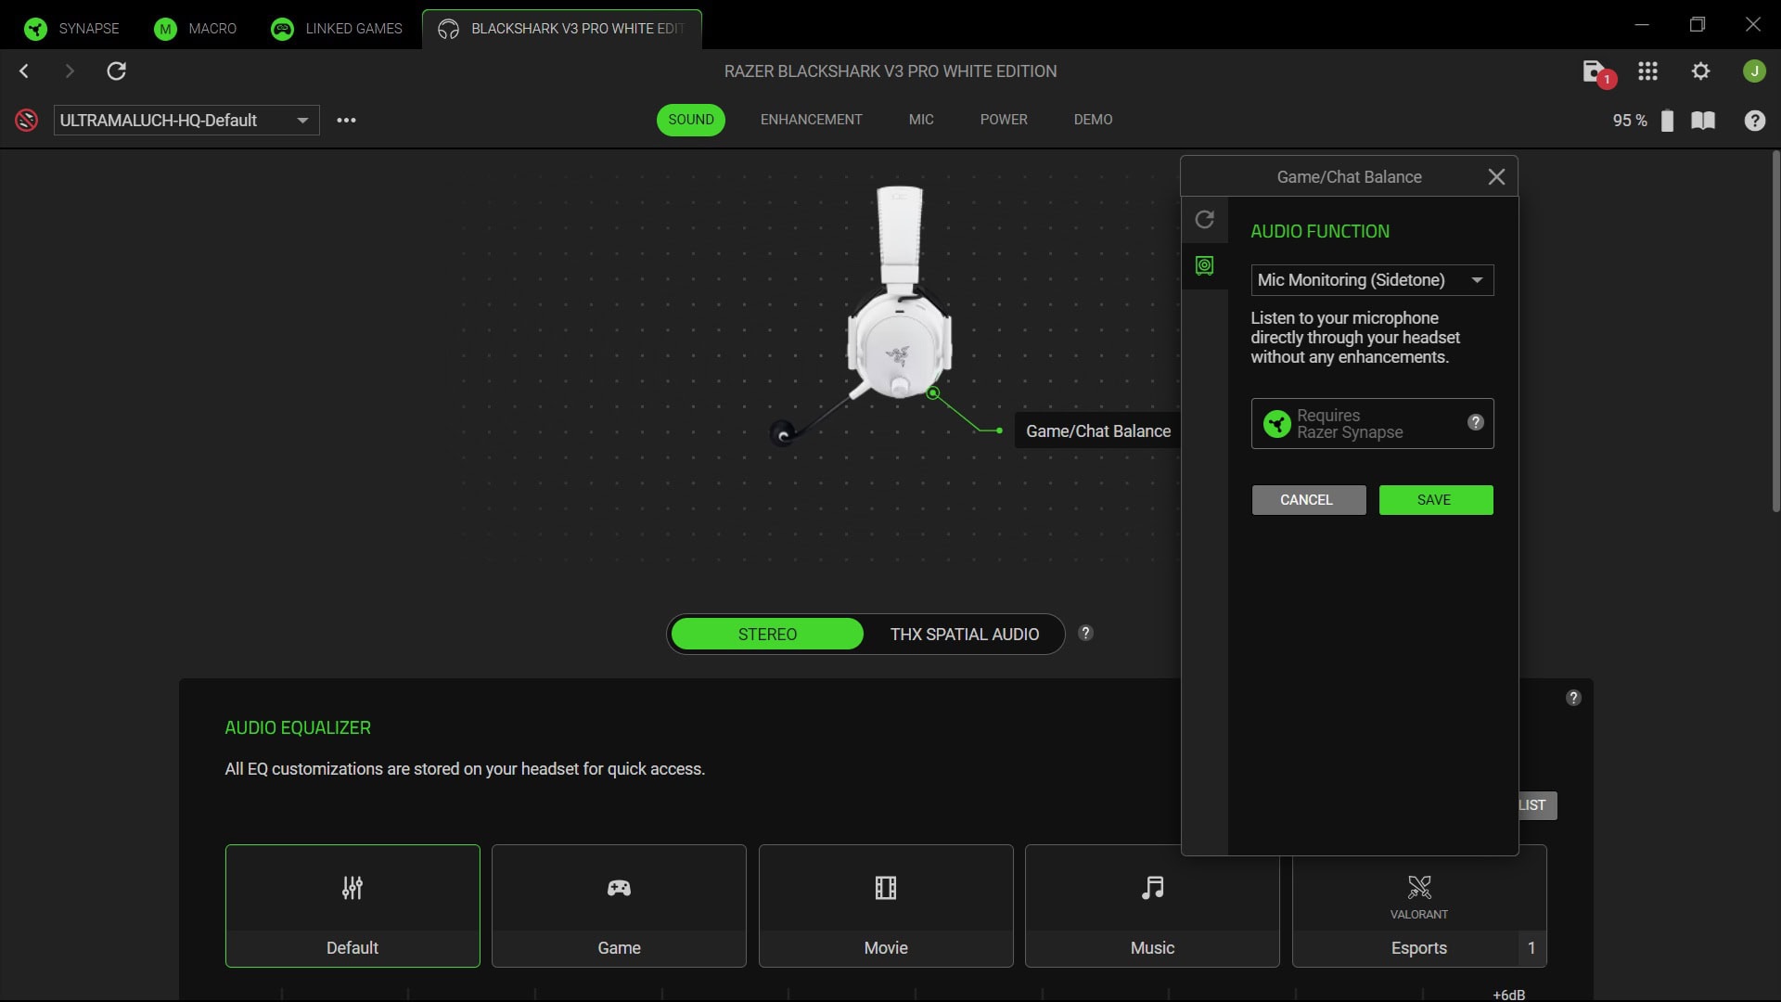Refresh the device page

click(x=116, y=71)
